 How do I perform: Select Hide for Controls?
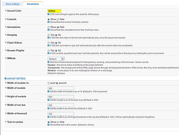(58, 19)
